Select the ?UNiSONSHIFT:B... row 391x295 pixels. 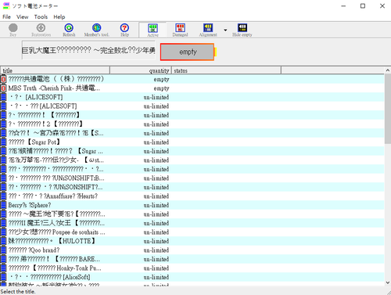[x=192, y=178]
